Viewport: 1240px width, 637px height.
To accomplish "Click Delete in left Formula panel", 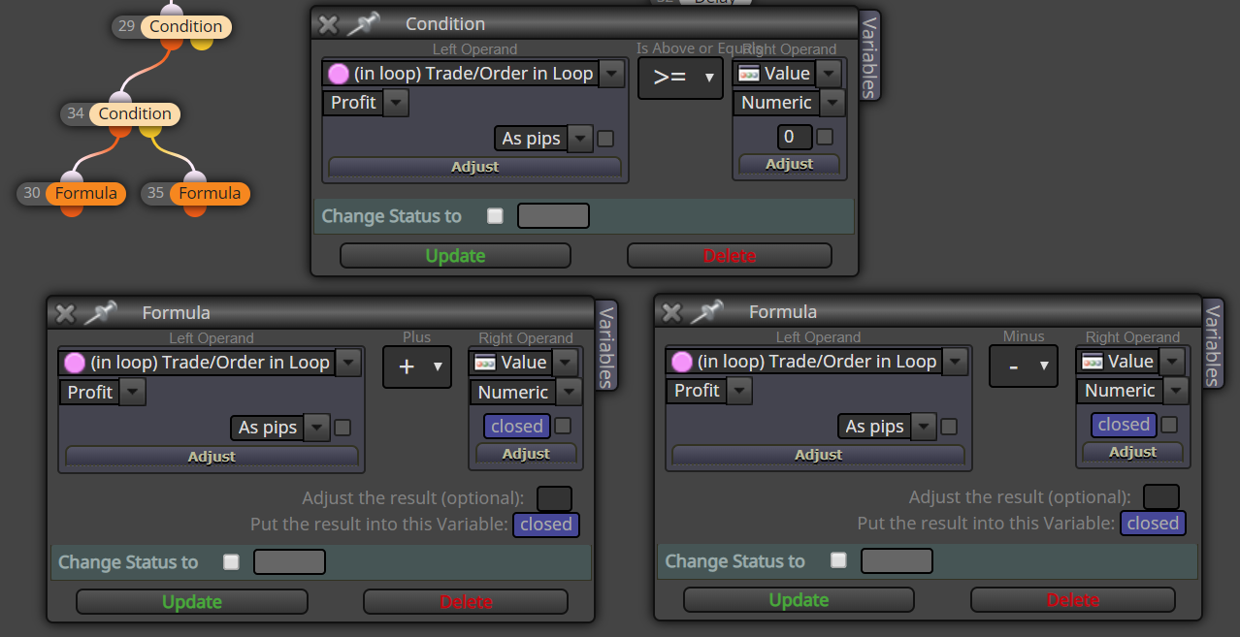I will (x=466, y=602).
